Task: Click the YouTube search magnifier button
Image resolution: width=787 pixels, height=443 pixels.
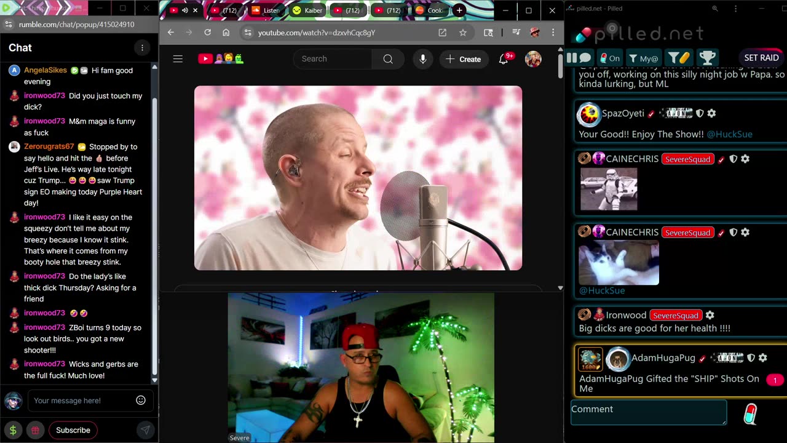Action: click(388, 59)
